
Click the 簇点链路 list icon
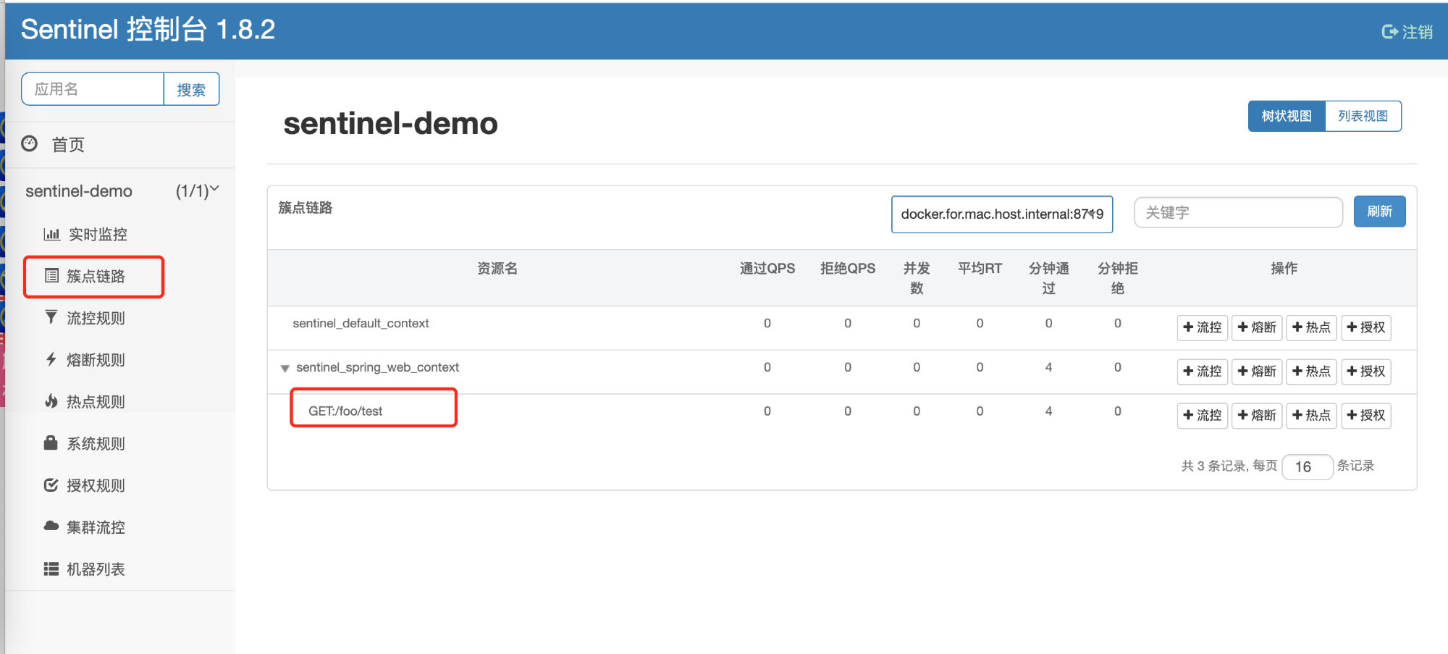pos(52,275)
